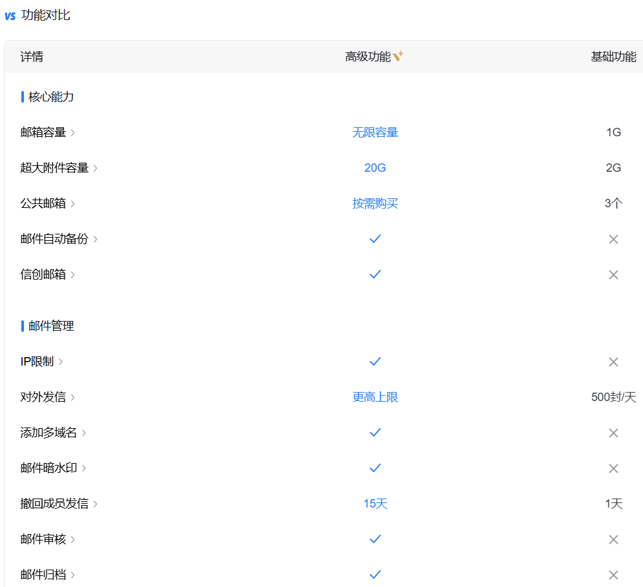The image size is (643, 587).
Task: Click the blue checkmark for IP限制
Action: pos(375,362)
